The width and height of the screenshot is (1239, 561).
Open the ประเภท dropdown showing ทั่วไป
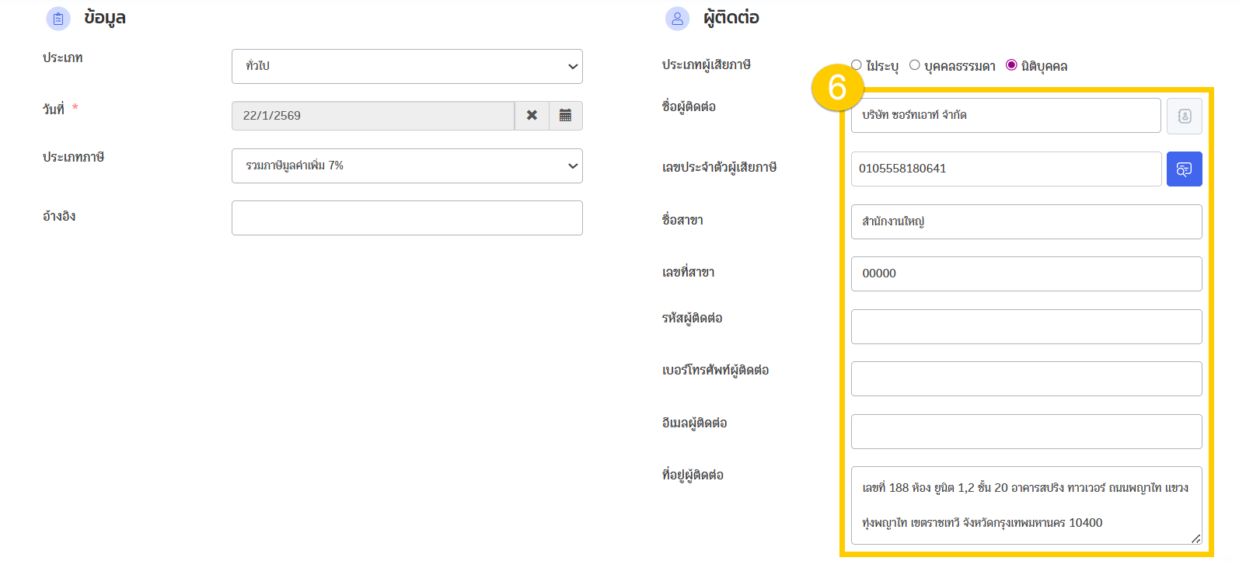coord(407,67)
